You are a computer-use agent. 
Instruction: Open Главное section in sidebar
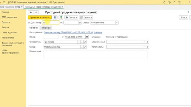click(5, 12)
